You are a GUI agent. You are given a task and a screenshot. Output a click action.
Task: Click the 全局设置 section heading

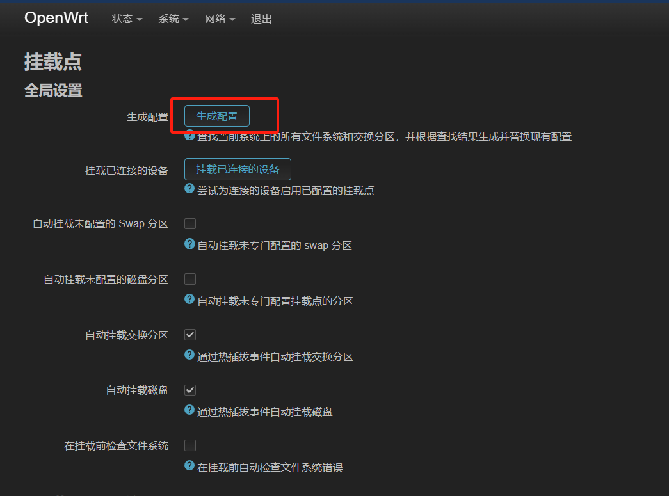(x=53, y=90)
